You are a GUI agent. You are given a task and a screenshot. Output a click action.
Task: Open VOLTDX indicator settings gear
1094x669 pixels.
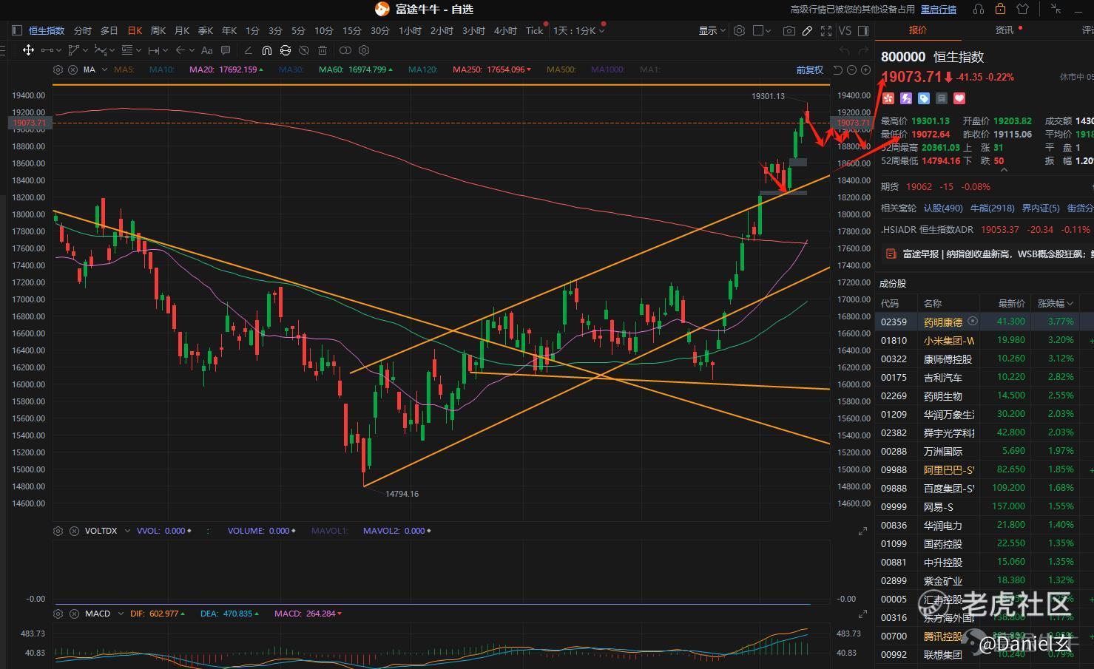point(58,531)
